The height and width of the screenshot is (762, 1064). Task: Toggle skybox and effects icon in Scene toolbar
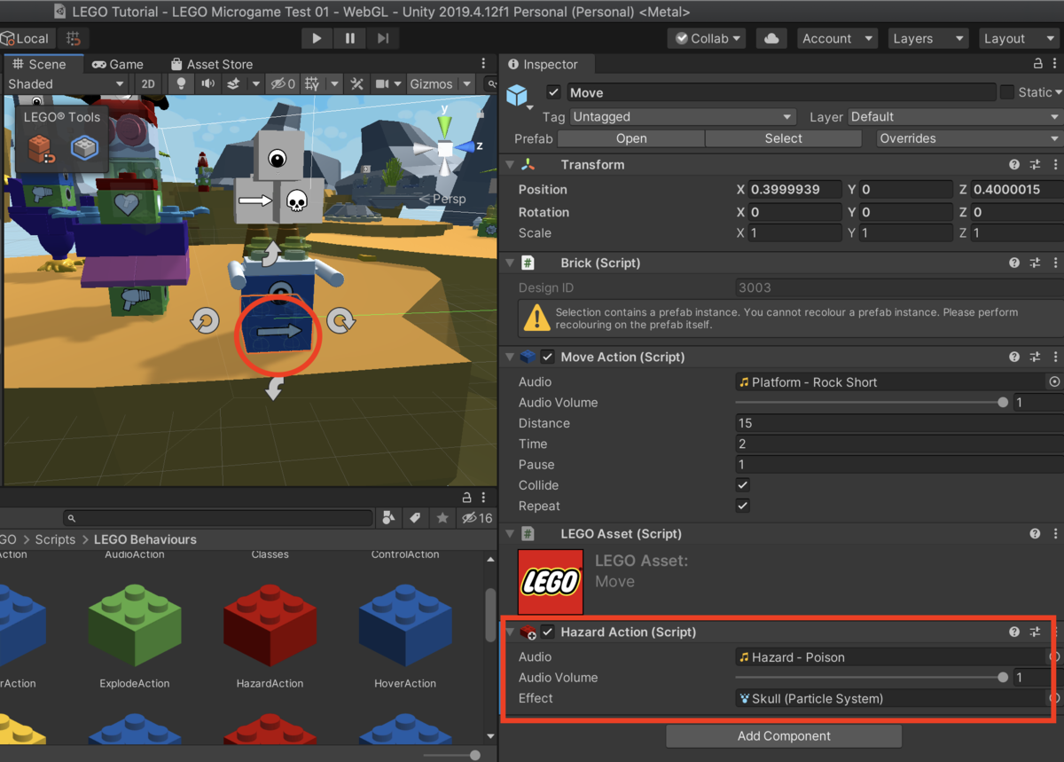[234, 83]
